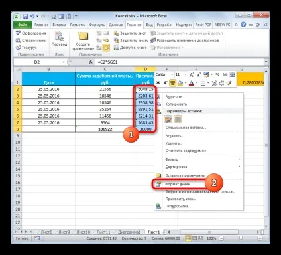Open the font size 11 dropdown
The image size is (281, 255).
tap(186, 74)
